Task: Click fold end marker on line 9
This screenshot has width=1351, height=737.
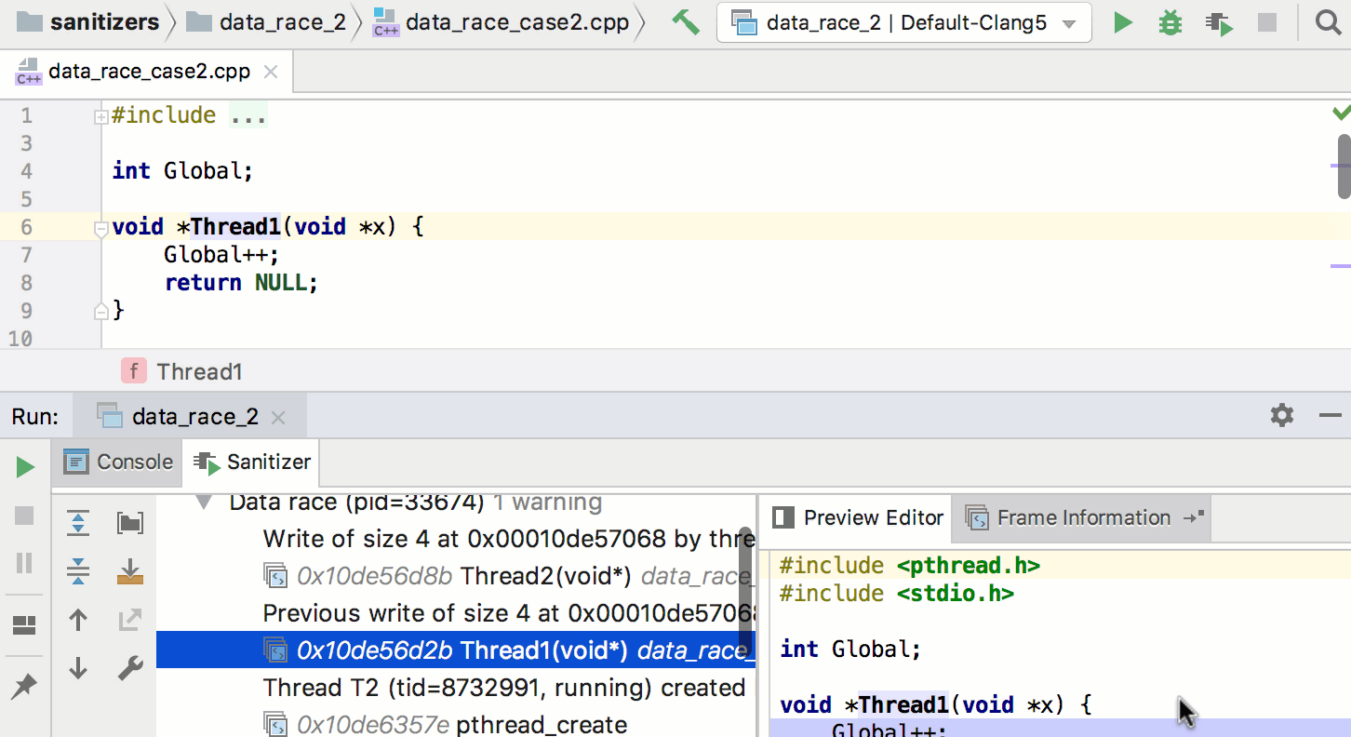Action: point(101,311)
